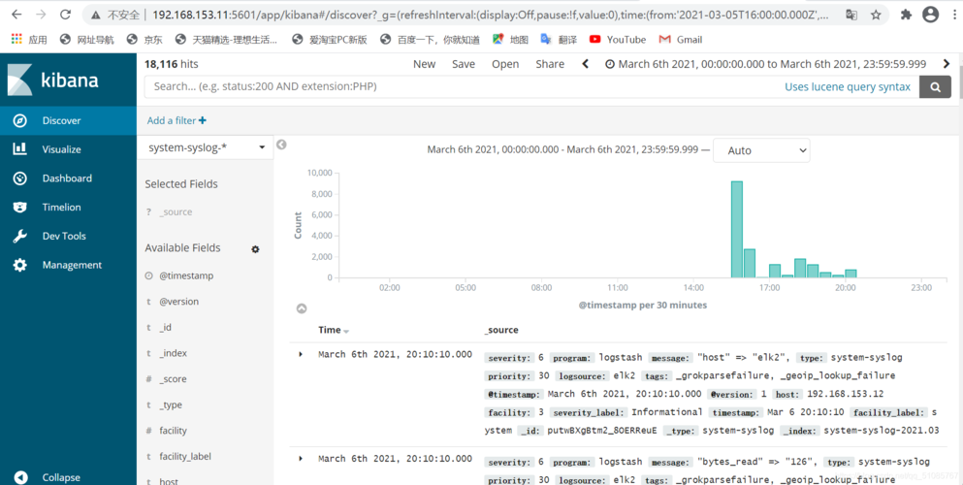Bookmark this page with the star
Viewport: 963px width, 485px height.
[876, 15]
